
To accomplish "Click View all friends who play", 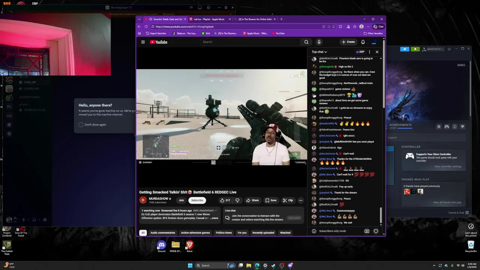I will coord(447,202).
